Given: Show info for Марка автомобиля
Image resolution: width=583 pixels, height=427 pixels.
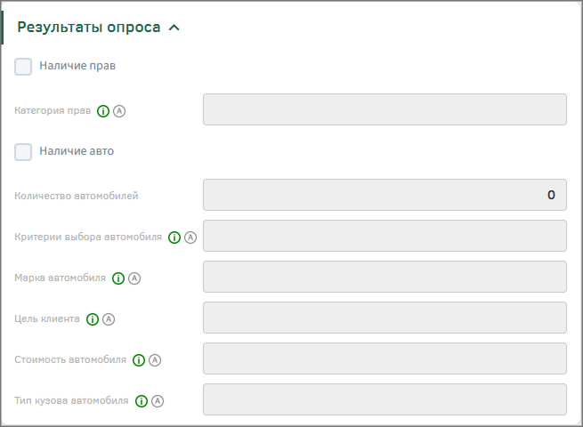Looking at the screenshot, I should [x=118, y=278].
